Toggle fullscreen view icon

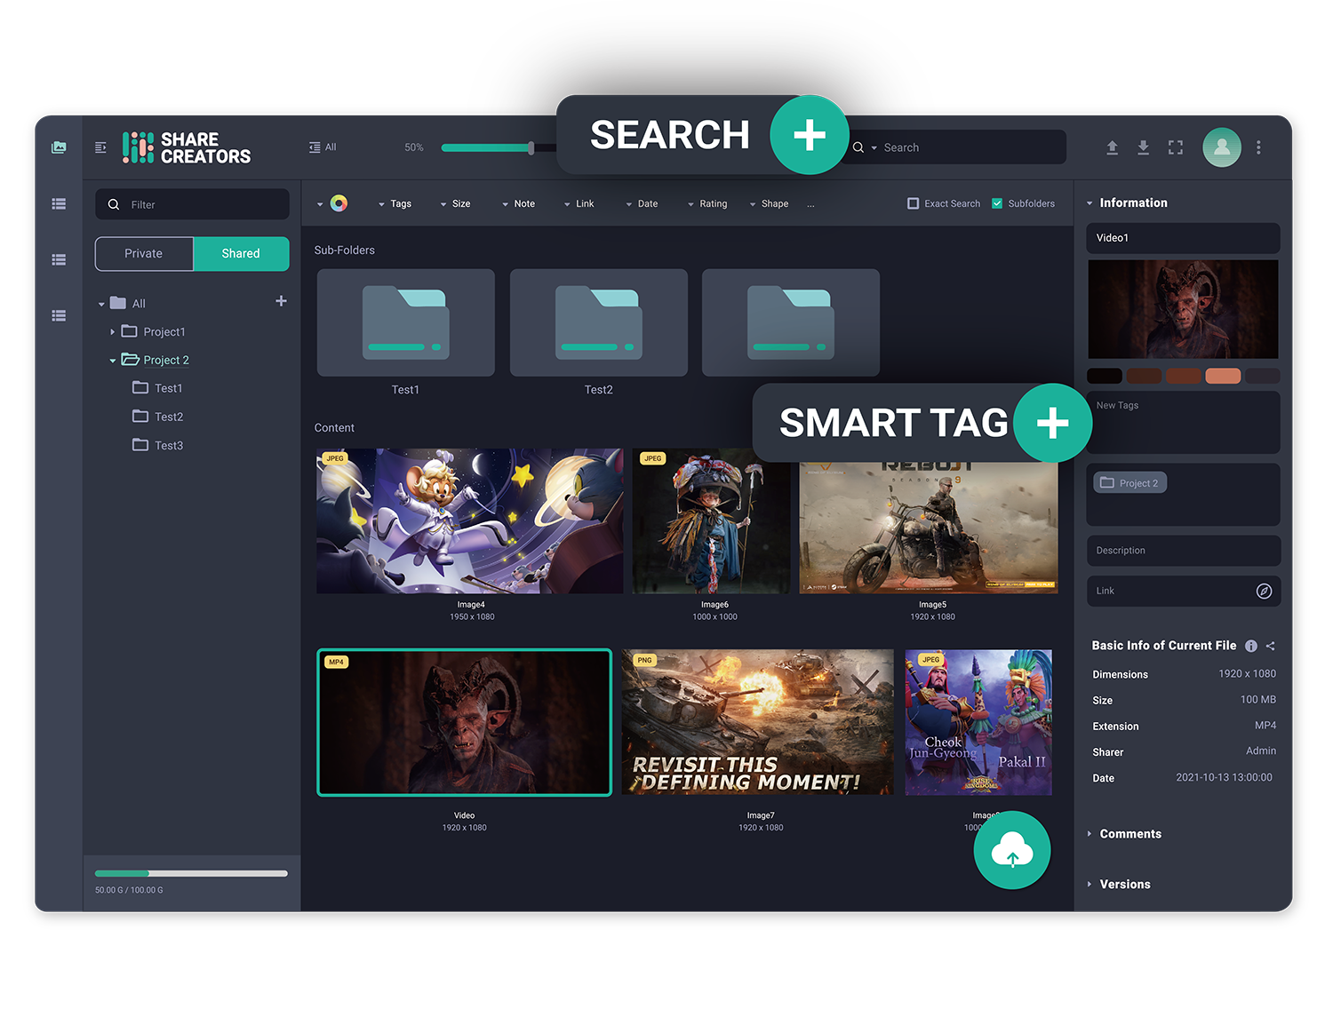[1176, 147]
